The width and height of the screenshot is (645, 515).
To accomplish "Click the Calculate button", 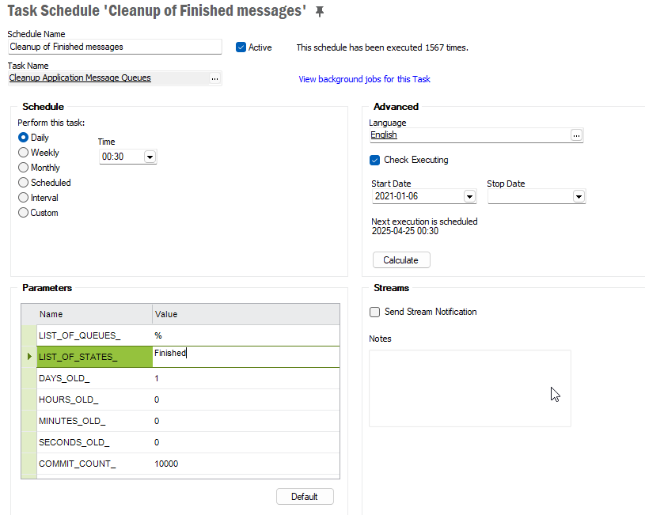I will coord(401,260).
